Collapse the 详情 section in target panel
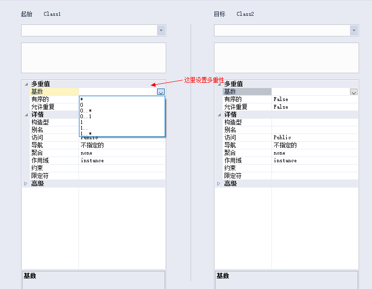 [x=219, y=115]
